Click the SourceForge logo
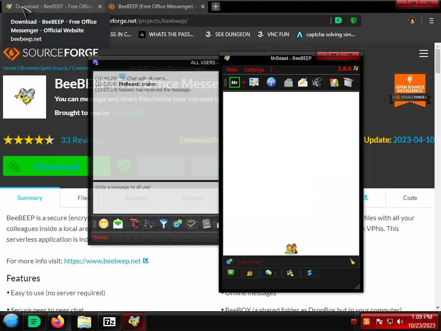Viewport: 441px width, 331px height. [x=51, y=53]
